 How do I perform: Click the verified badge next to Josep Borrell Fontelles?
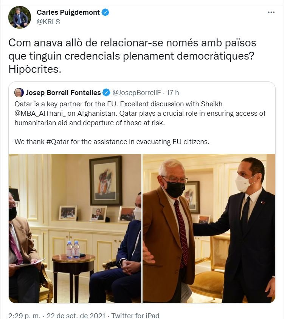click(x=106, y=92)
